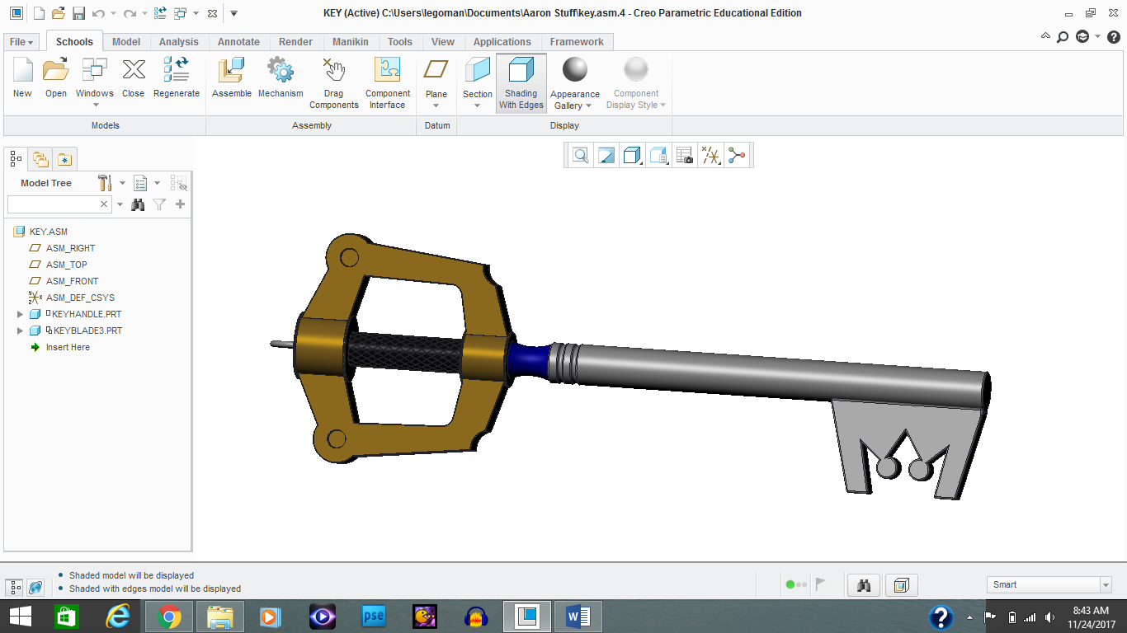Open the Smart selection filter dropdown
Viewport: 1127px width, 633px height.
pyautogui.click(x=1106, y=585)
